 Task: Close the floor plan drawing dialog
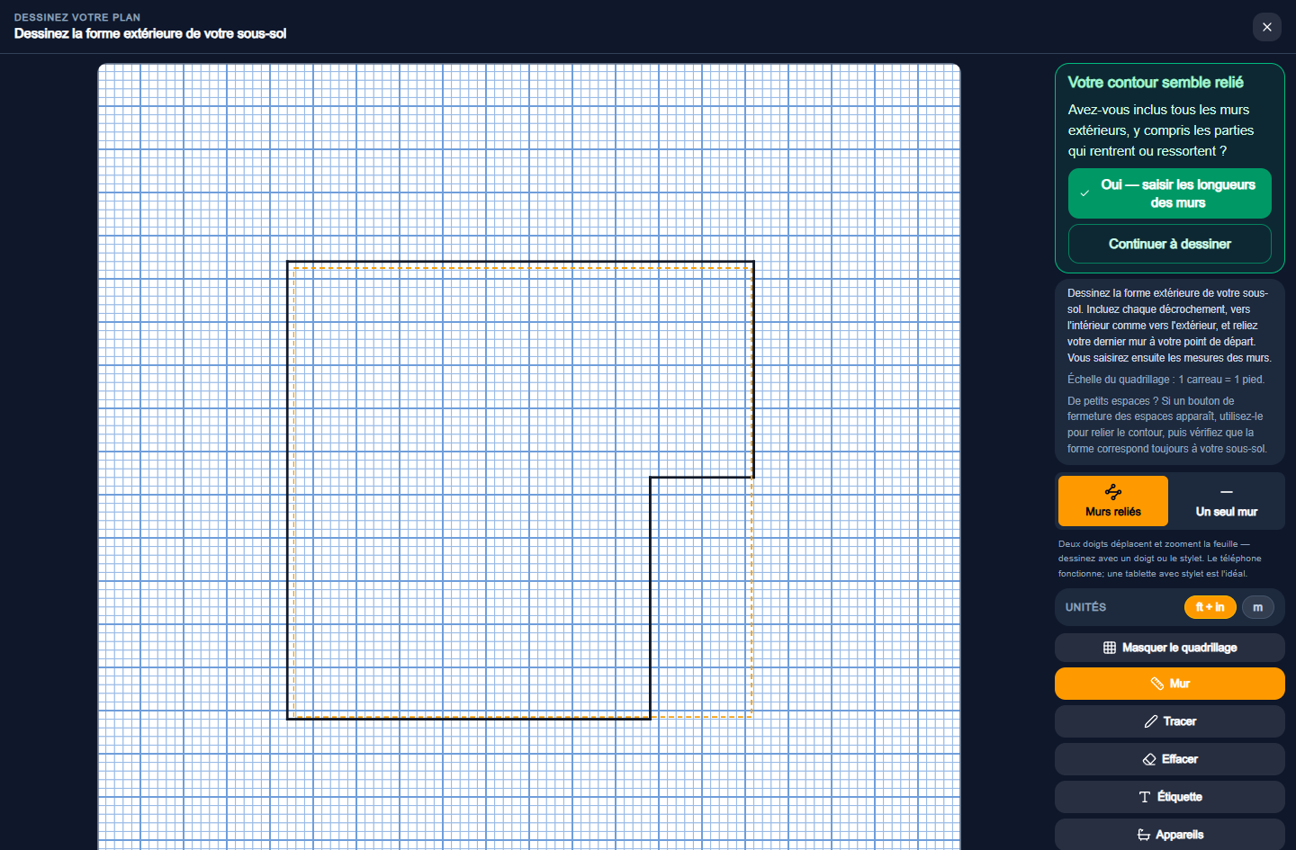tap(1266, 27)
